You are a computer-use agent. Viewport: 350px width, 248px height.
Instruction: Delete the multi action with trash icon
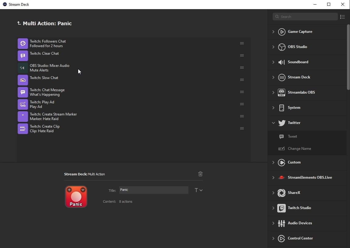tap(200, 174)
